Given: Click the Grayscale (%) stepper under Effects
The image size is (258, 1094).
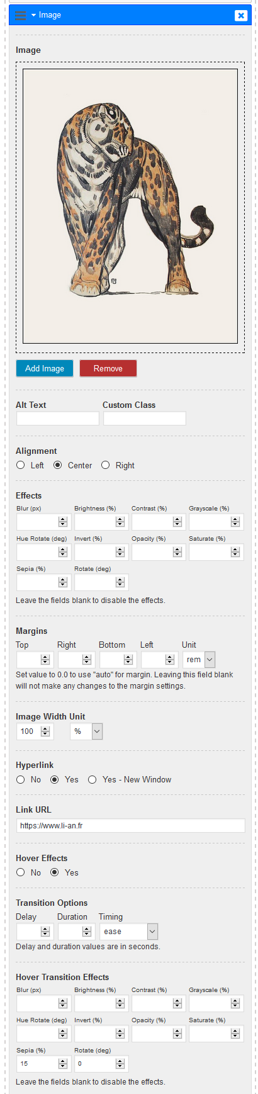Looking at the screenshot, I should 235,522.
